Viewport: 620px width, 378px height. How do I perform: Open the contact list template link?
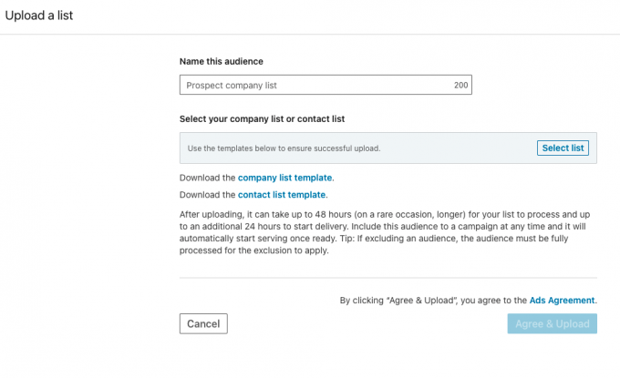tap(282, 195)
